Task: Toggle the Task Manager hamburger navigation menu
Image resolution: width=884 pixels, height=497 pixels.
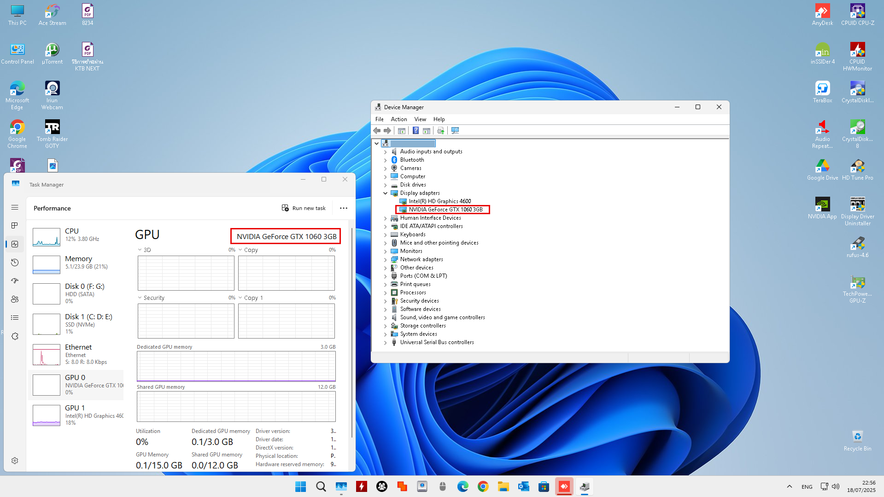Action: [15, 207]
